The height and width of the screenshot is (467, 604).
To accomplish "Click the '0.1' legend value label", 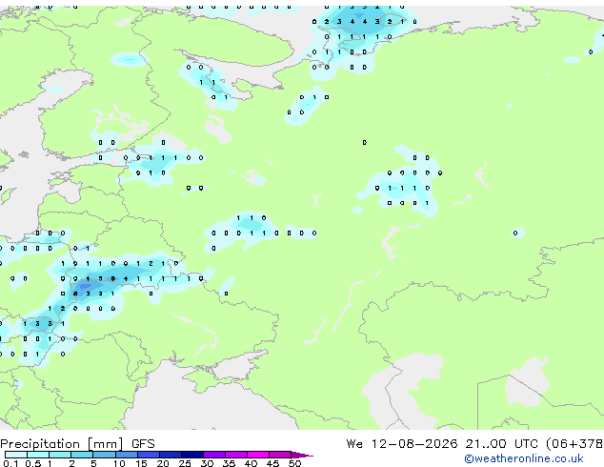I will coord(10,463).
